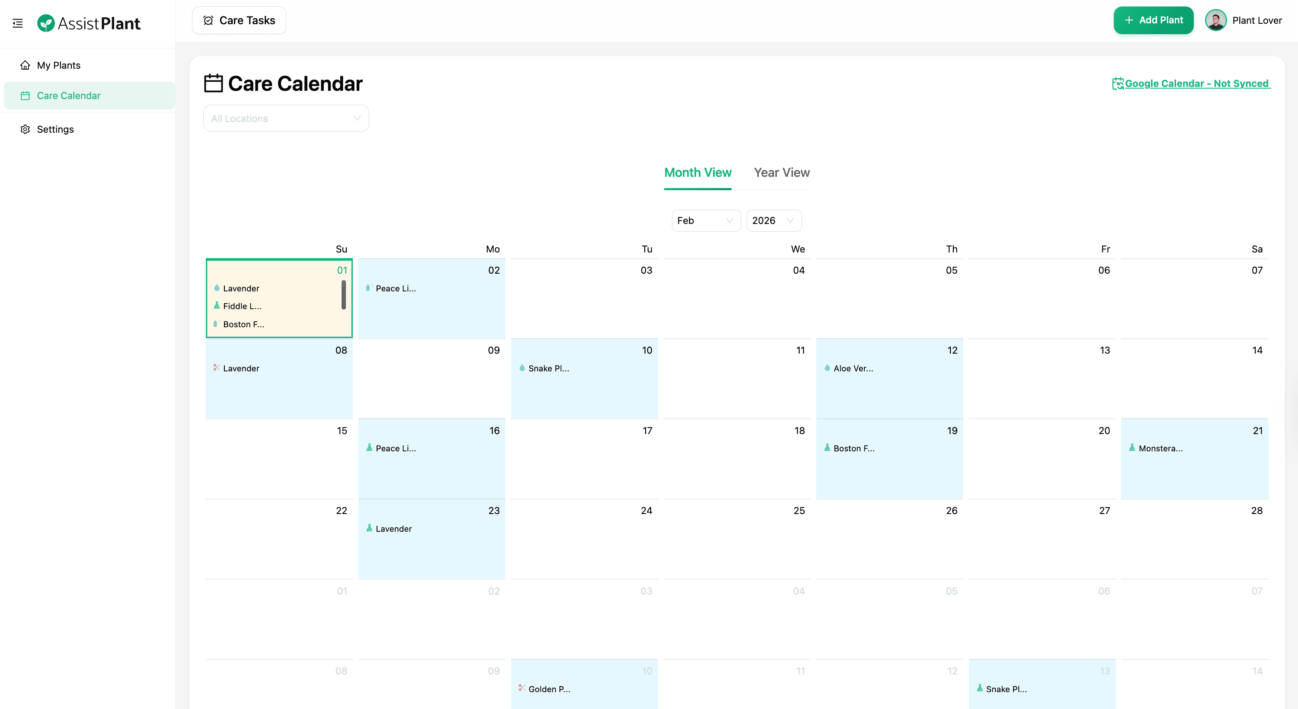The height and width of the screenshot is (709, 1298).
Task: Switch to Year View
Action: [781, 172]
